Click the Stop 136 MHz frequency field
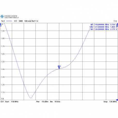118x118 pixels. tap(110, 102)
